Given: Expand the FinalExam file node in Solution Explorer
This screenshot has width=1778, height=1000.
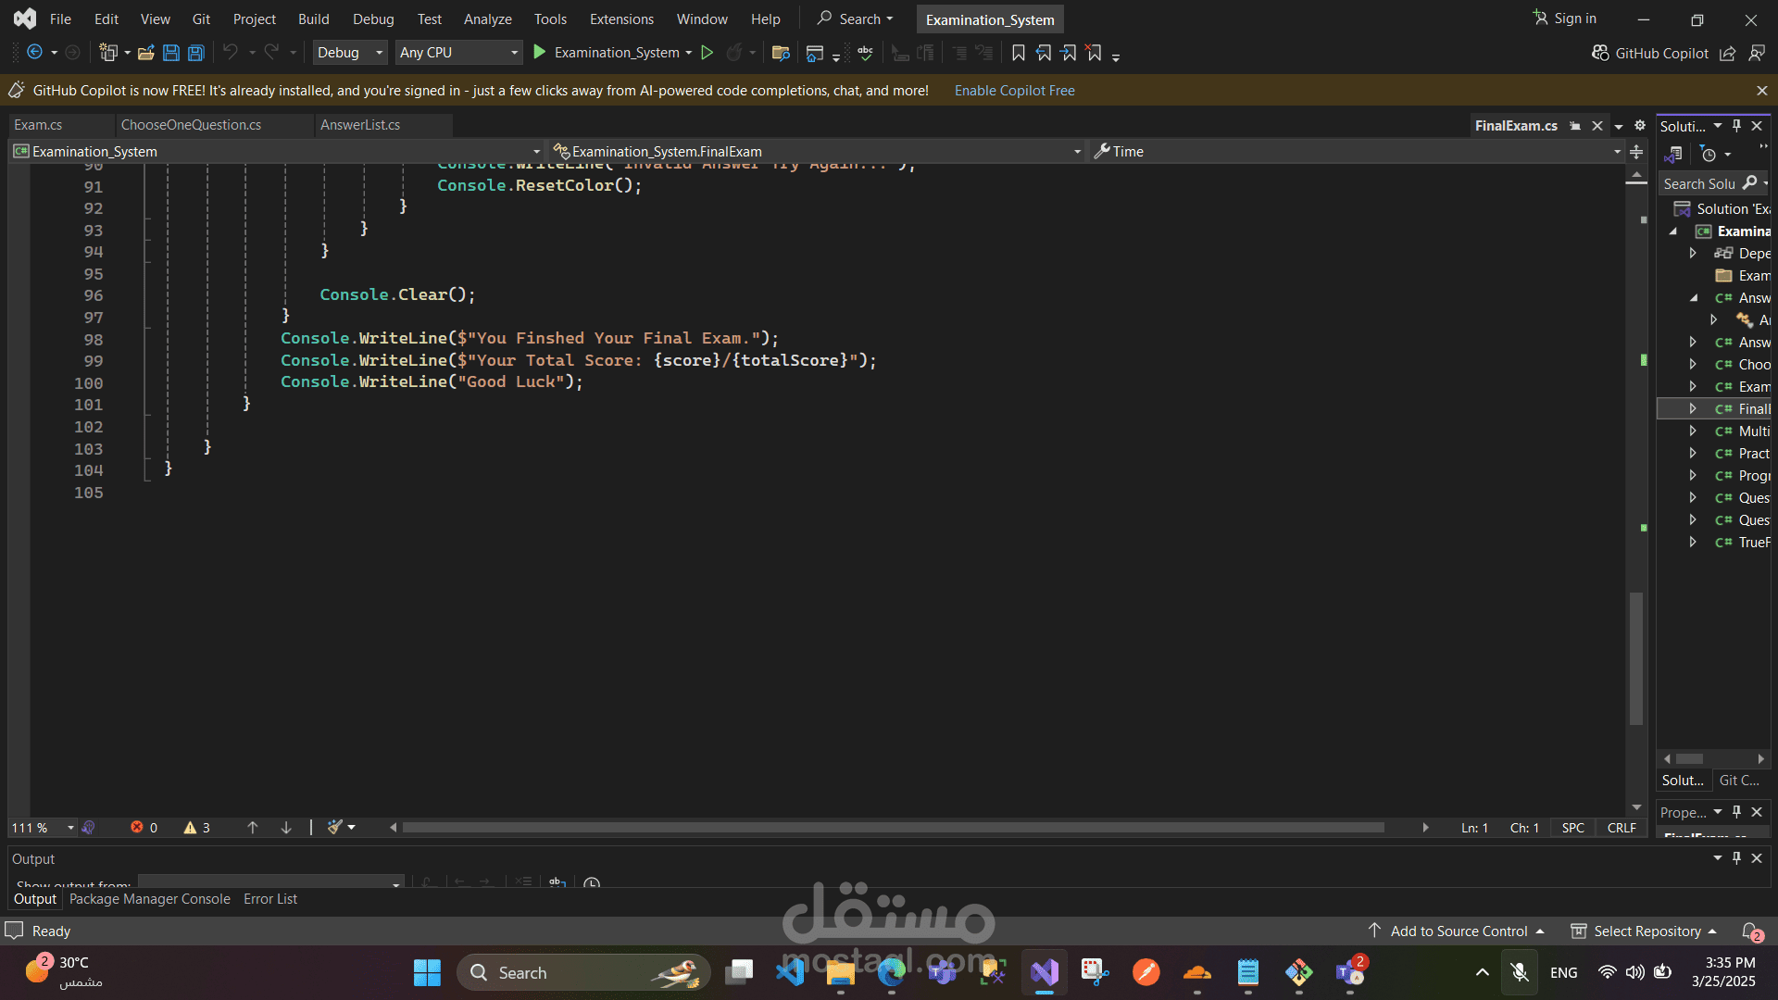Looking at the screenshot, I should [1693, 409].
